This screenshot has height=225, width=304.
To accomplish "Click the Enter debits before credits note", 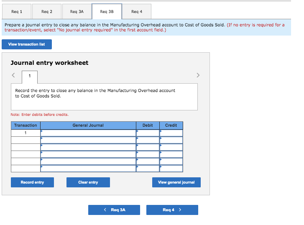I will pyautogui.click(x=40, y=115).
